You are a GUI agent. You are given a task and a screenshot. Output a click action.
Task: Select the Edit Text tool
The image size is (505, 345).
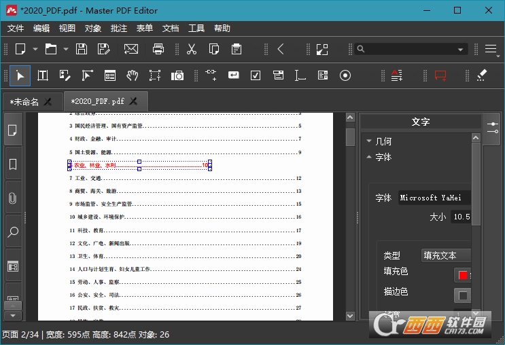43,75
